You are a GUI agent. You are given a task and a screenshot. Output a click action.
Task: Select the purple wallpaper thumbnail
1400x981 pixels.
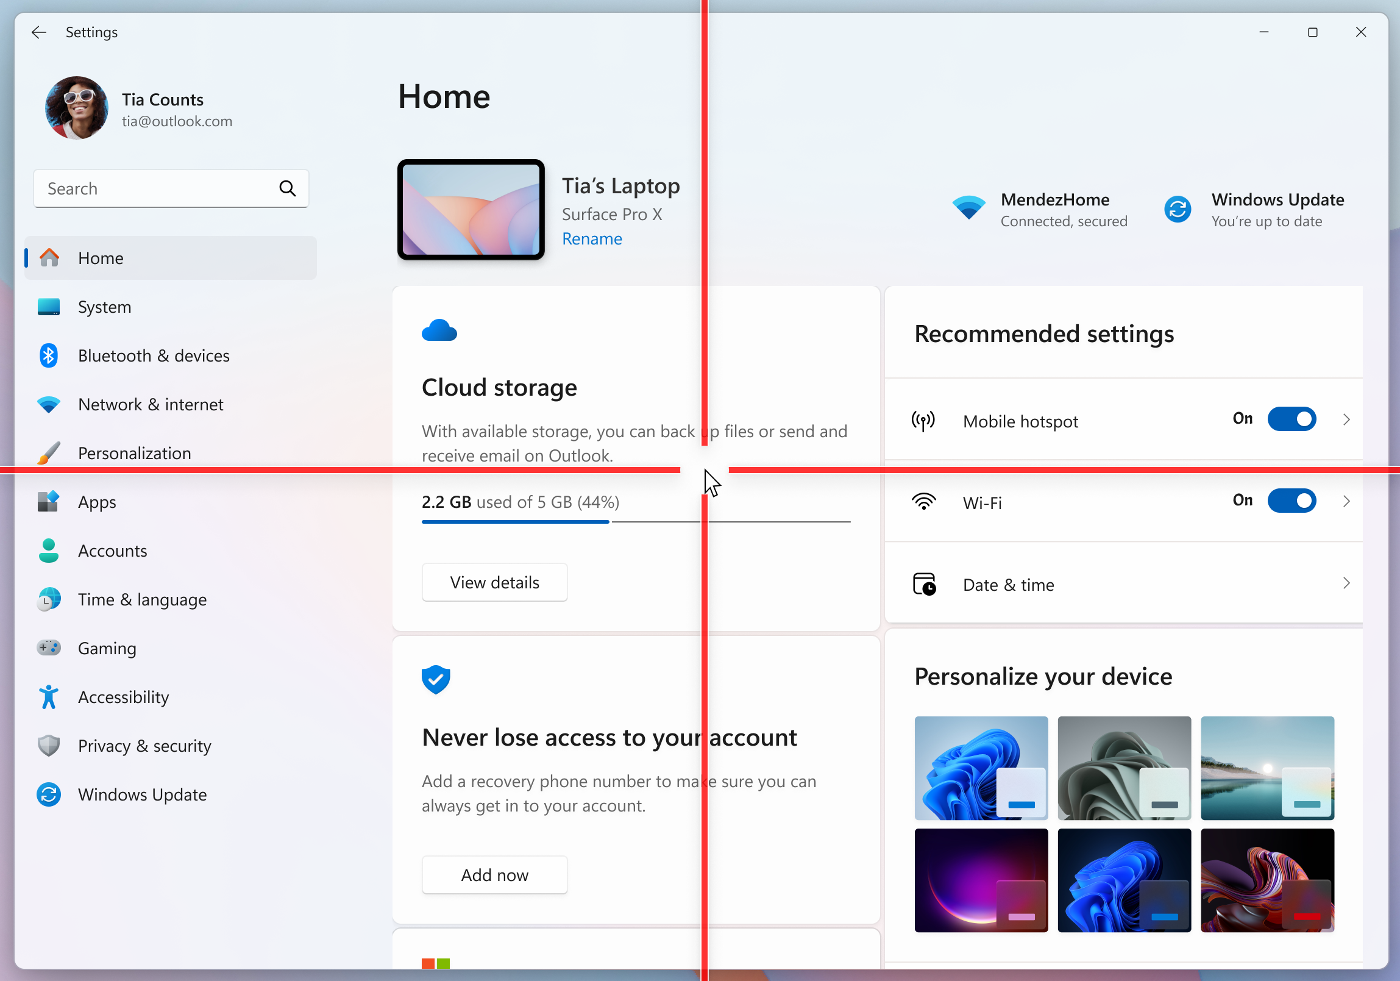[981, 880]
